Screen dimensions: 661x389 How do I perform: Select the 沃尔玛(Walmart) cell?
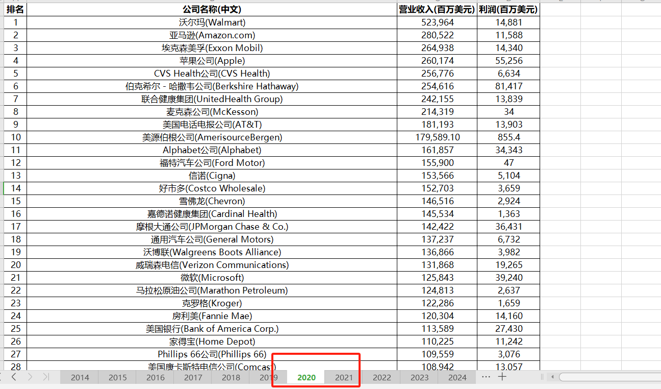(x=212, y=22)
